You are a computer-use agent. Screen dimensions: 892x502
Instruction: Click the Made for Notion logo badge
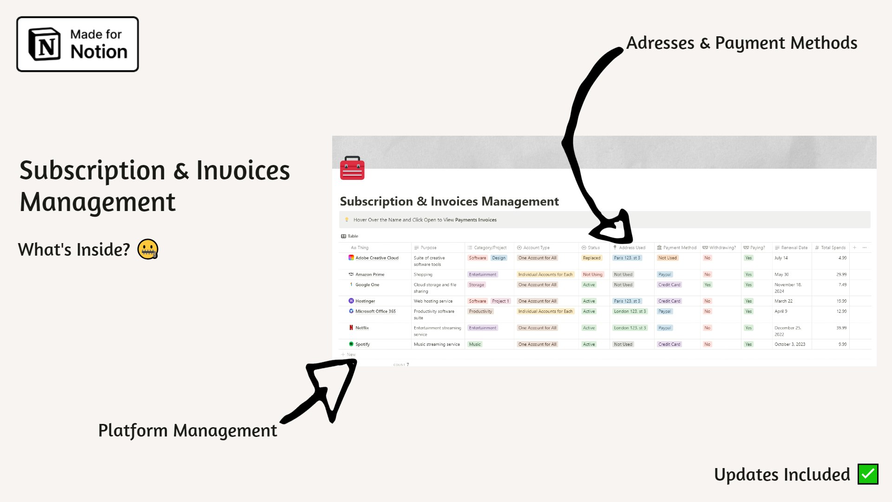pyautogui.click(x=78, y=44)
